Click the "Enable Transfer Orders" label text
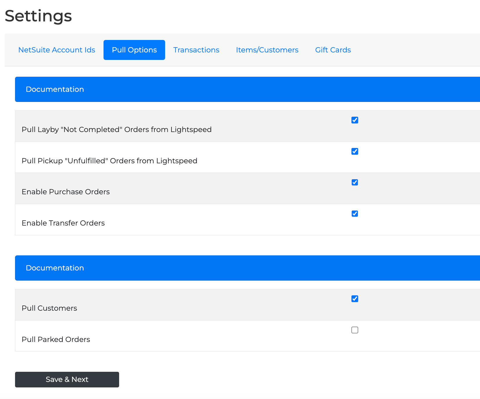This screenshot has width=480, height=399. point(63,223)
